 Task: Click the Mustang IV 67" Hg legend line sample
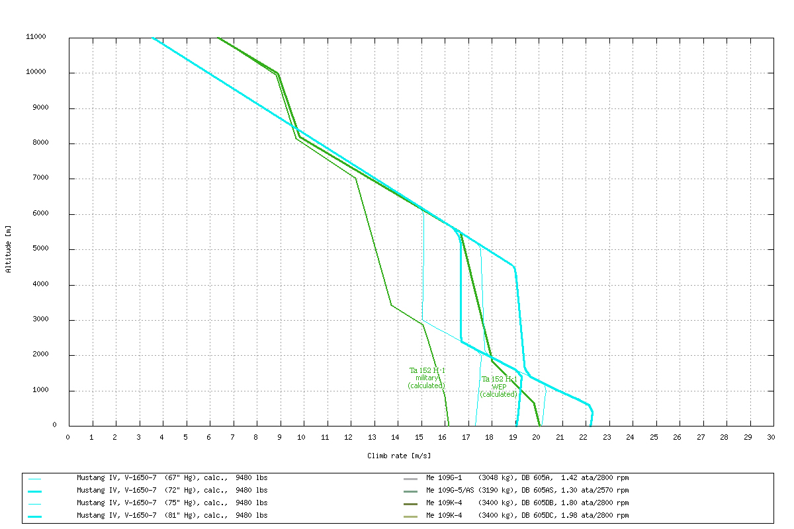click(35, 478)
